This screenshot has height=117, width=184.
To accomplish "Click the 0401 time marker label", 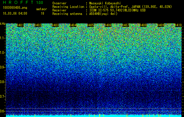I will pos(20,25).
